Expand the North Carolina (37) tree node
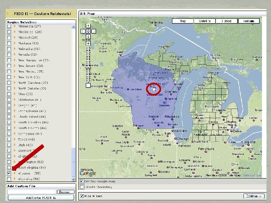Image resolution: width=271 pixels, height=203 pixels. click(x=15, y=83)
